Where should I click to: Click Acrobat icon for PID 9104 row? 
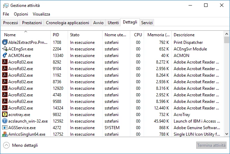(x=5, y=68)
